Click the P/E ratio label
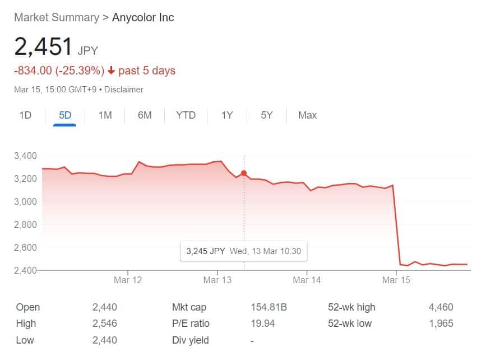 click(191, 323)
